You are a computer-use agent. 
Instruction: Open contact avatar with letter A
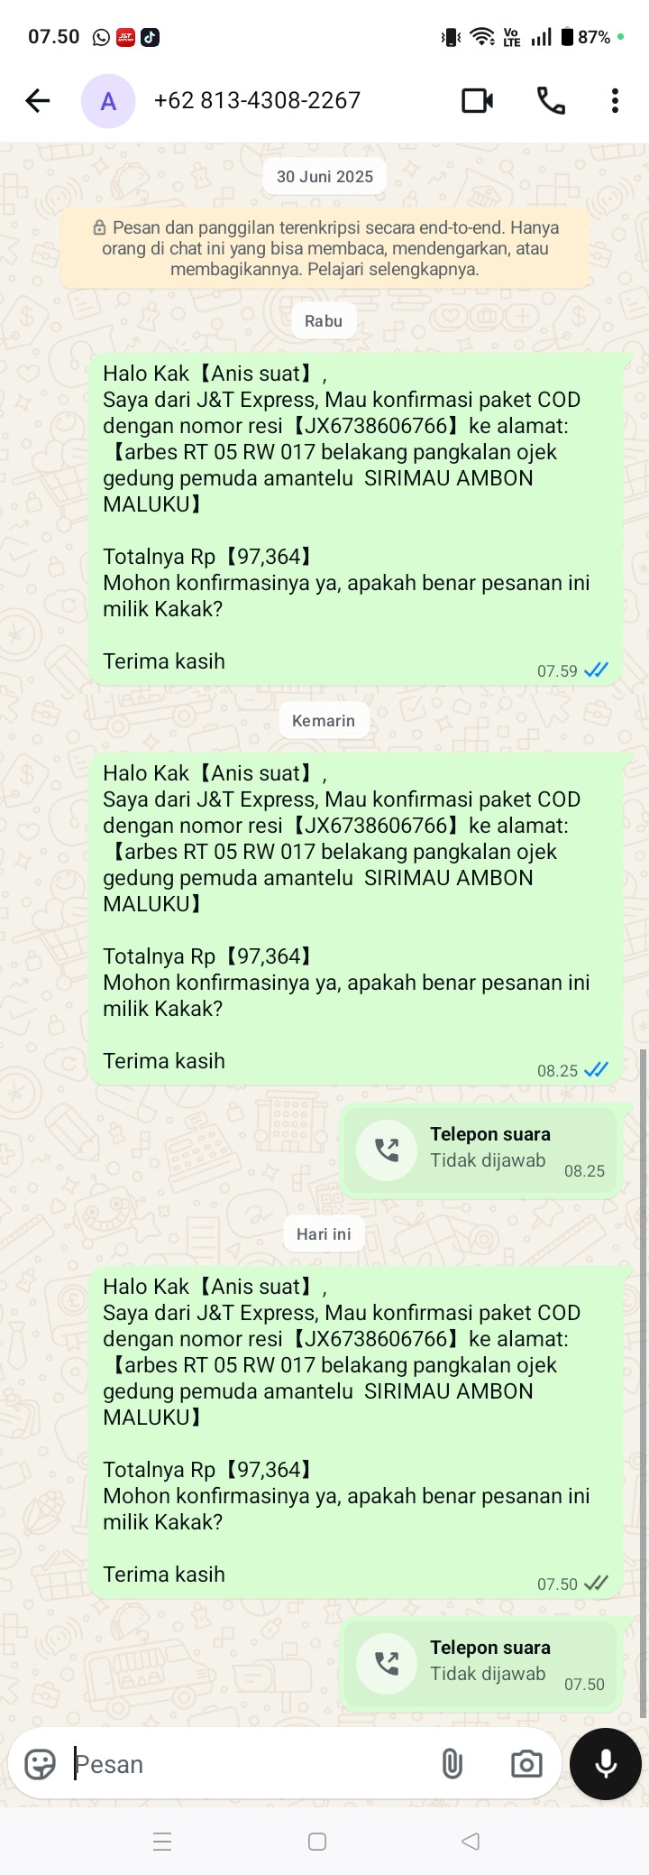tap(108, 101)
